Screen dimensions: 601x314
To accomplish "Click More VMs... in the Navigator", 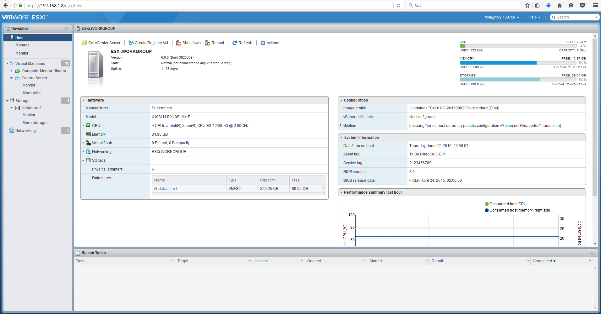I will coord(33,93).
